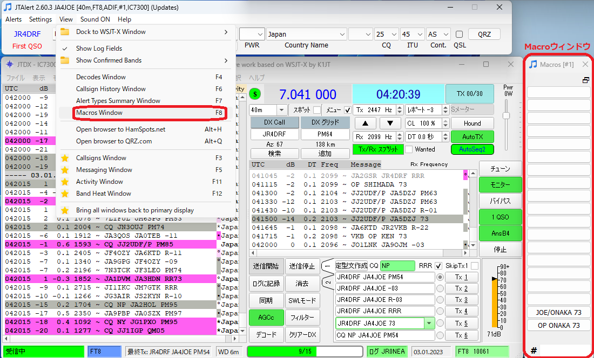Click the down arrow frequency button
This screenshot has width=594, height=358.
(x=390, y=123)
